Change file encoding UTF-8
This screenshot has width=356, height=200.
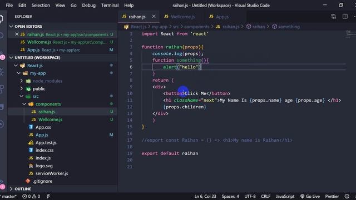point(250,196)
